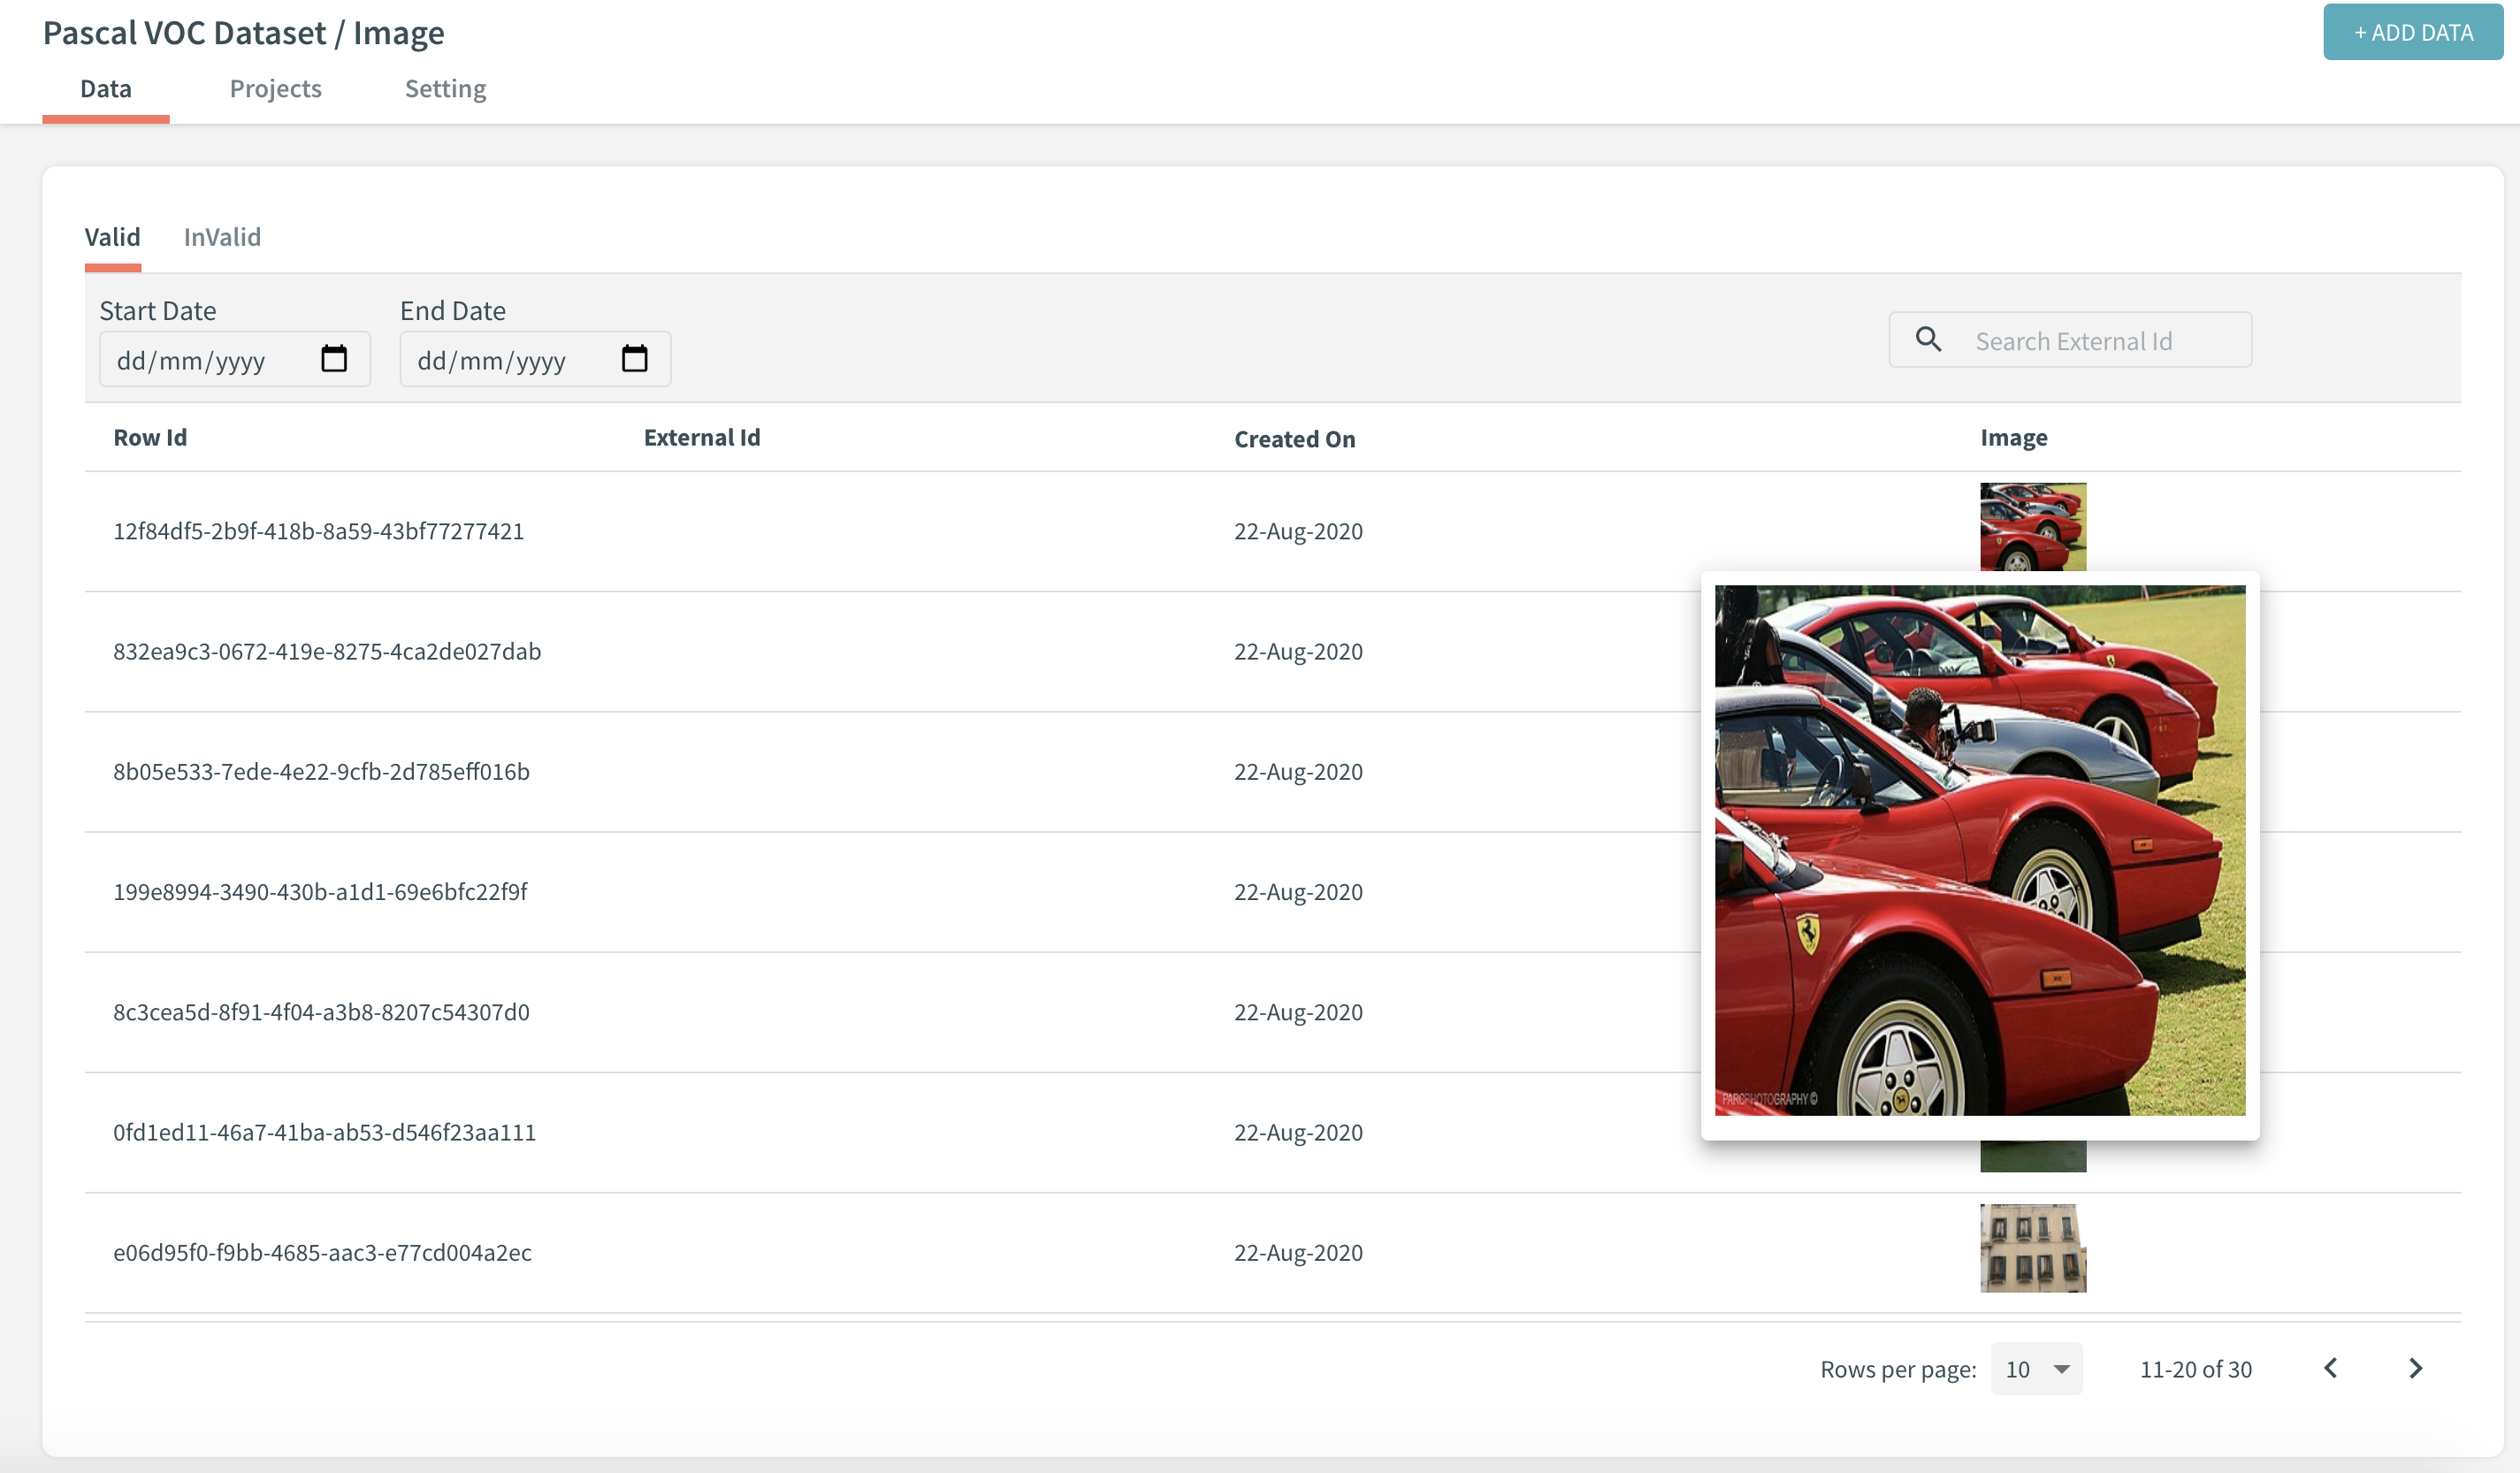Expand the Rows per page dropdown
This screenshot has height=1473, width=2520.
(x=2036, y=1369)
